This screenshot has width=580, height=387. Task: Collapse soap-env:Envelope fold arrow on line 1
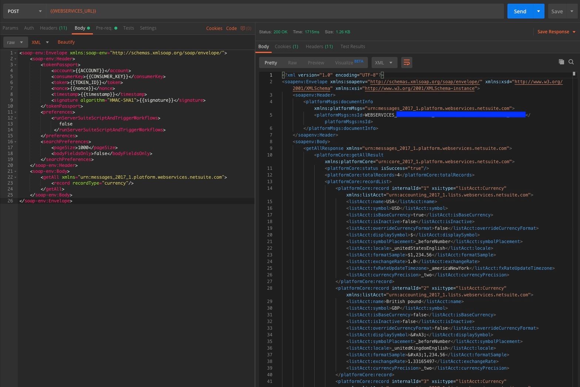(x=15, y=53)
